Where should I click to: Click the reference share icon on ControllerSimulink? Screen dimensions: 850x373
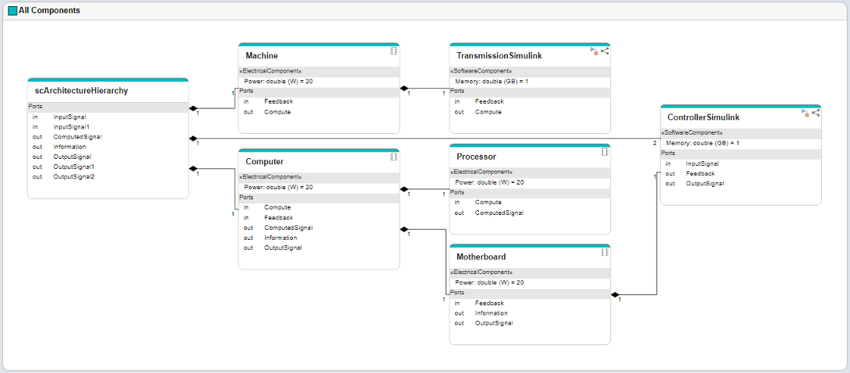coord(816,113)
